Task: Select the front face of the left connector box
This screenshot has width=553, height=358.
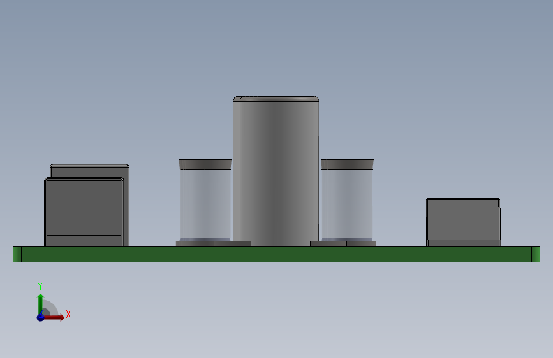Action: 84,208
